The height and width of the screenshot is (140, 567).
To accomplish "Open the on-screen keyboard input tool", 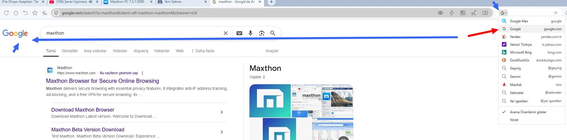I will [x=239, y=33].
